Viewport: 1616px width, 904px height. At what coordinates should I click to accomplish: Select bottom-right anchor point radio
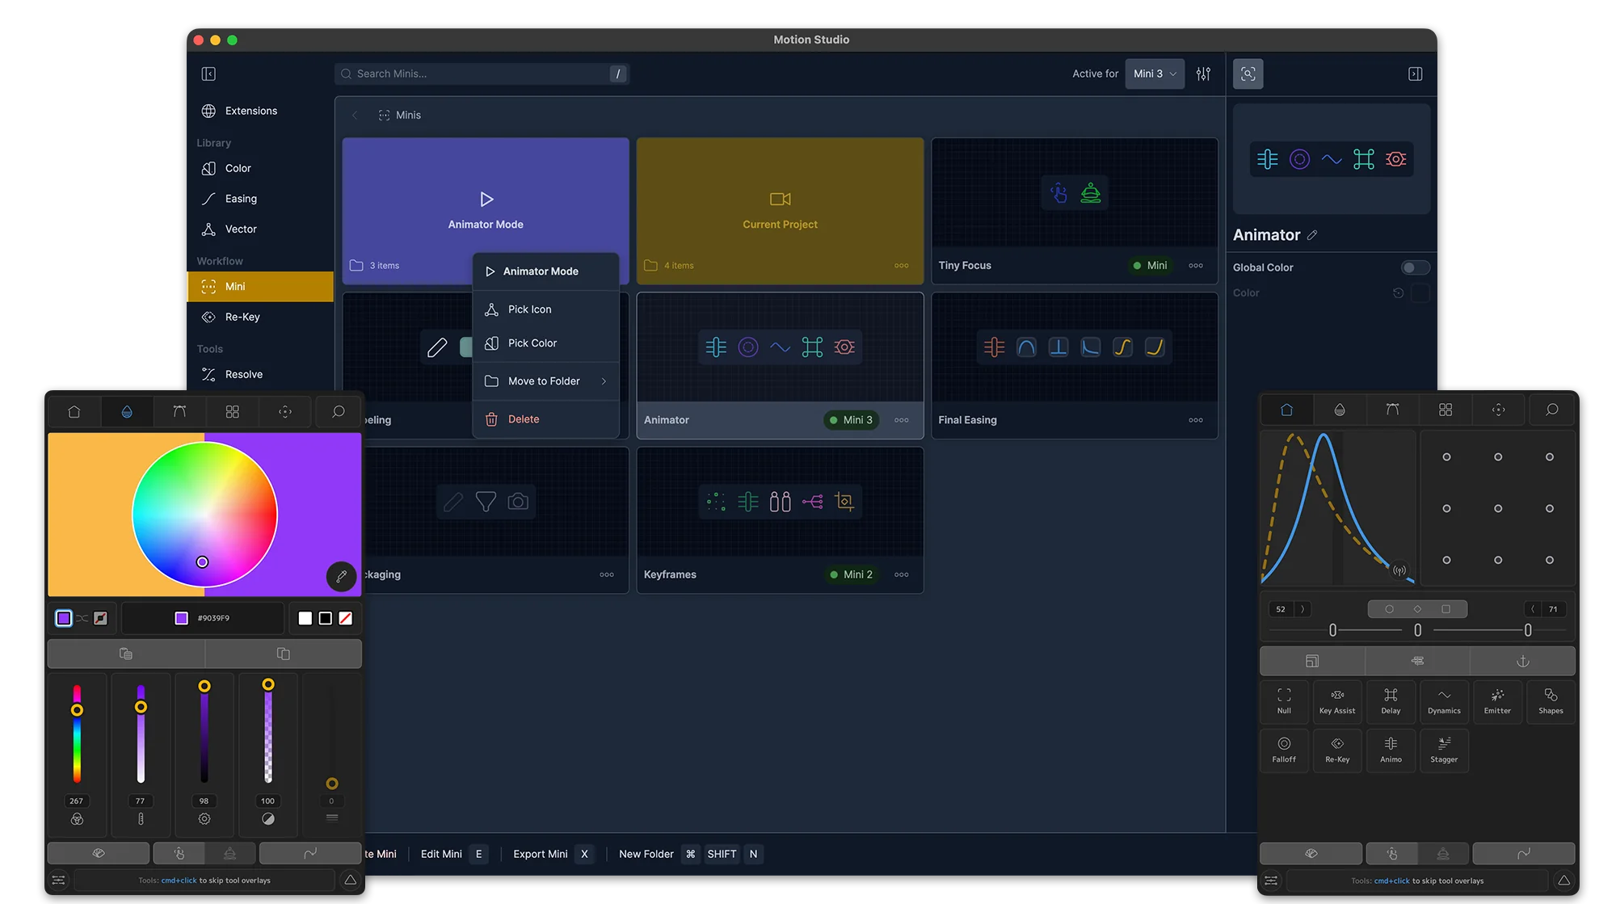(x=1550, y=560)
